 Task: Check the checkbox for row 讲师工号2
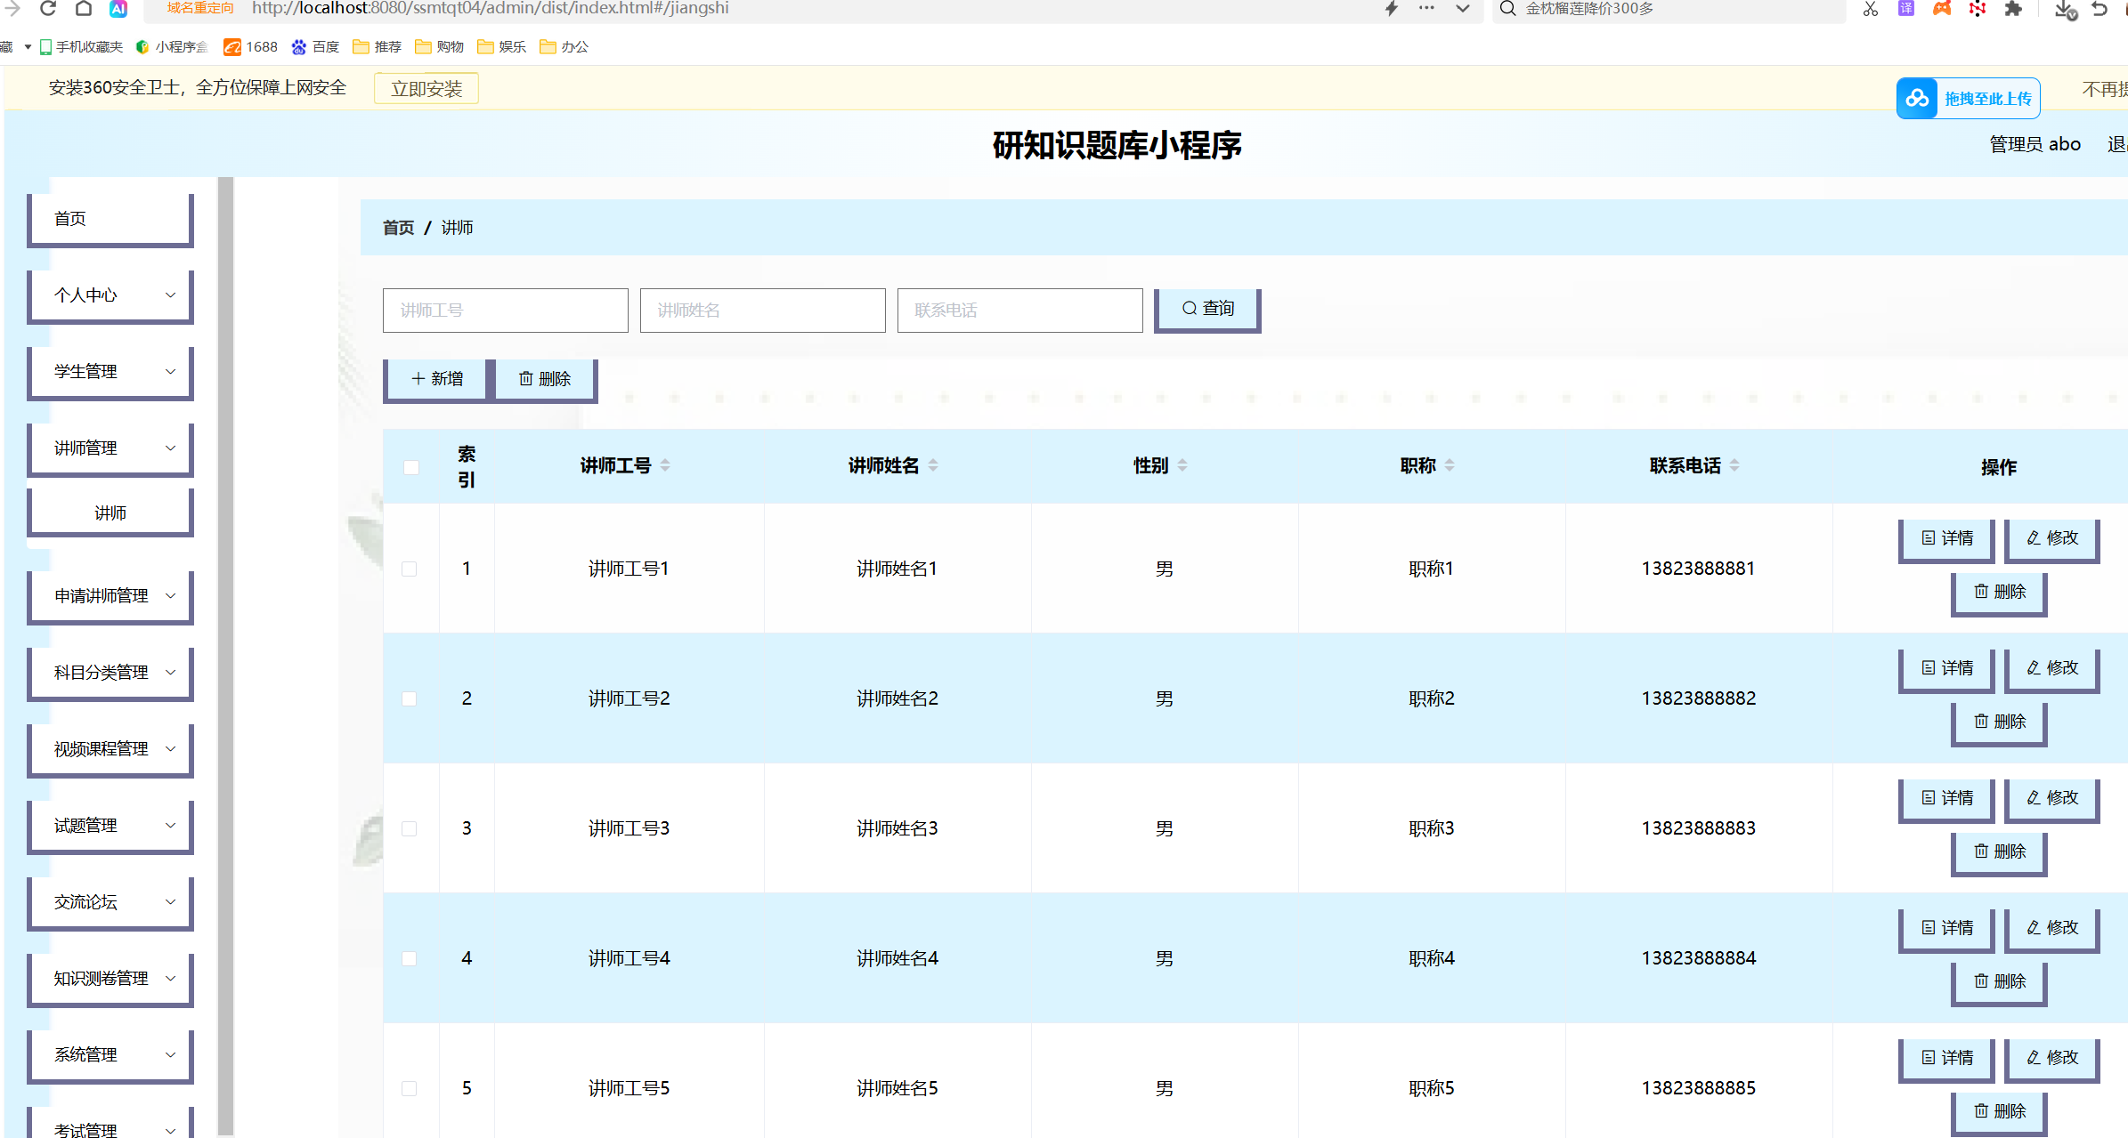pyautogui.click(x=410, y=698)
